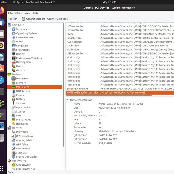This screenshot has width=174, height=174.
Task: Select the IDE interface row
Action: point(120,38)
